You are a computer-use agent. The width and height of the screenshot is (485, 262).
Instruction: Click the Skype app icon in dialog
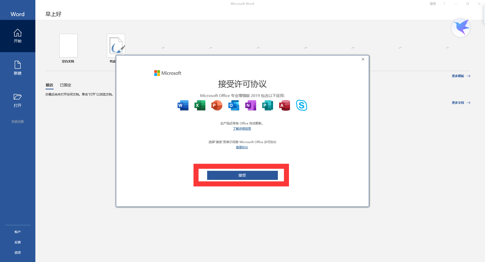301,105
